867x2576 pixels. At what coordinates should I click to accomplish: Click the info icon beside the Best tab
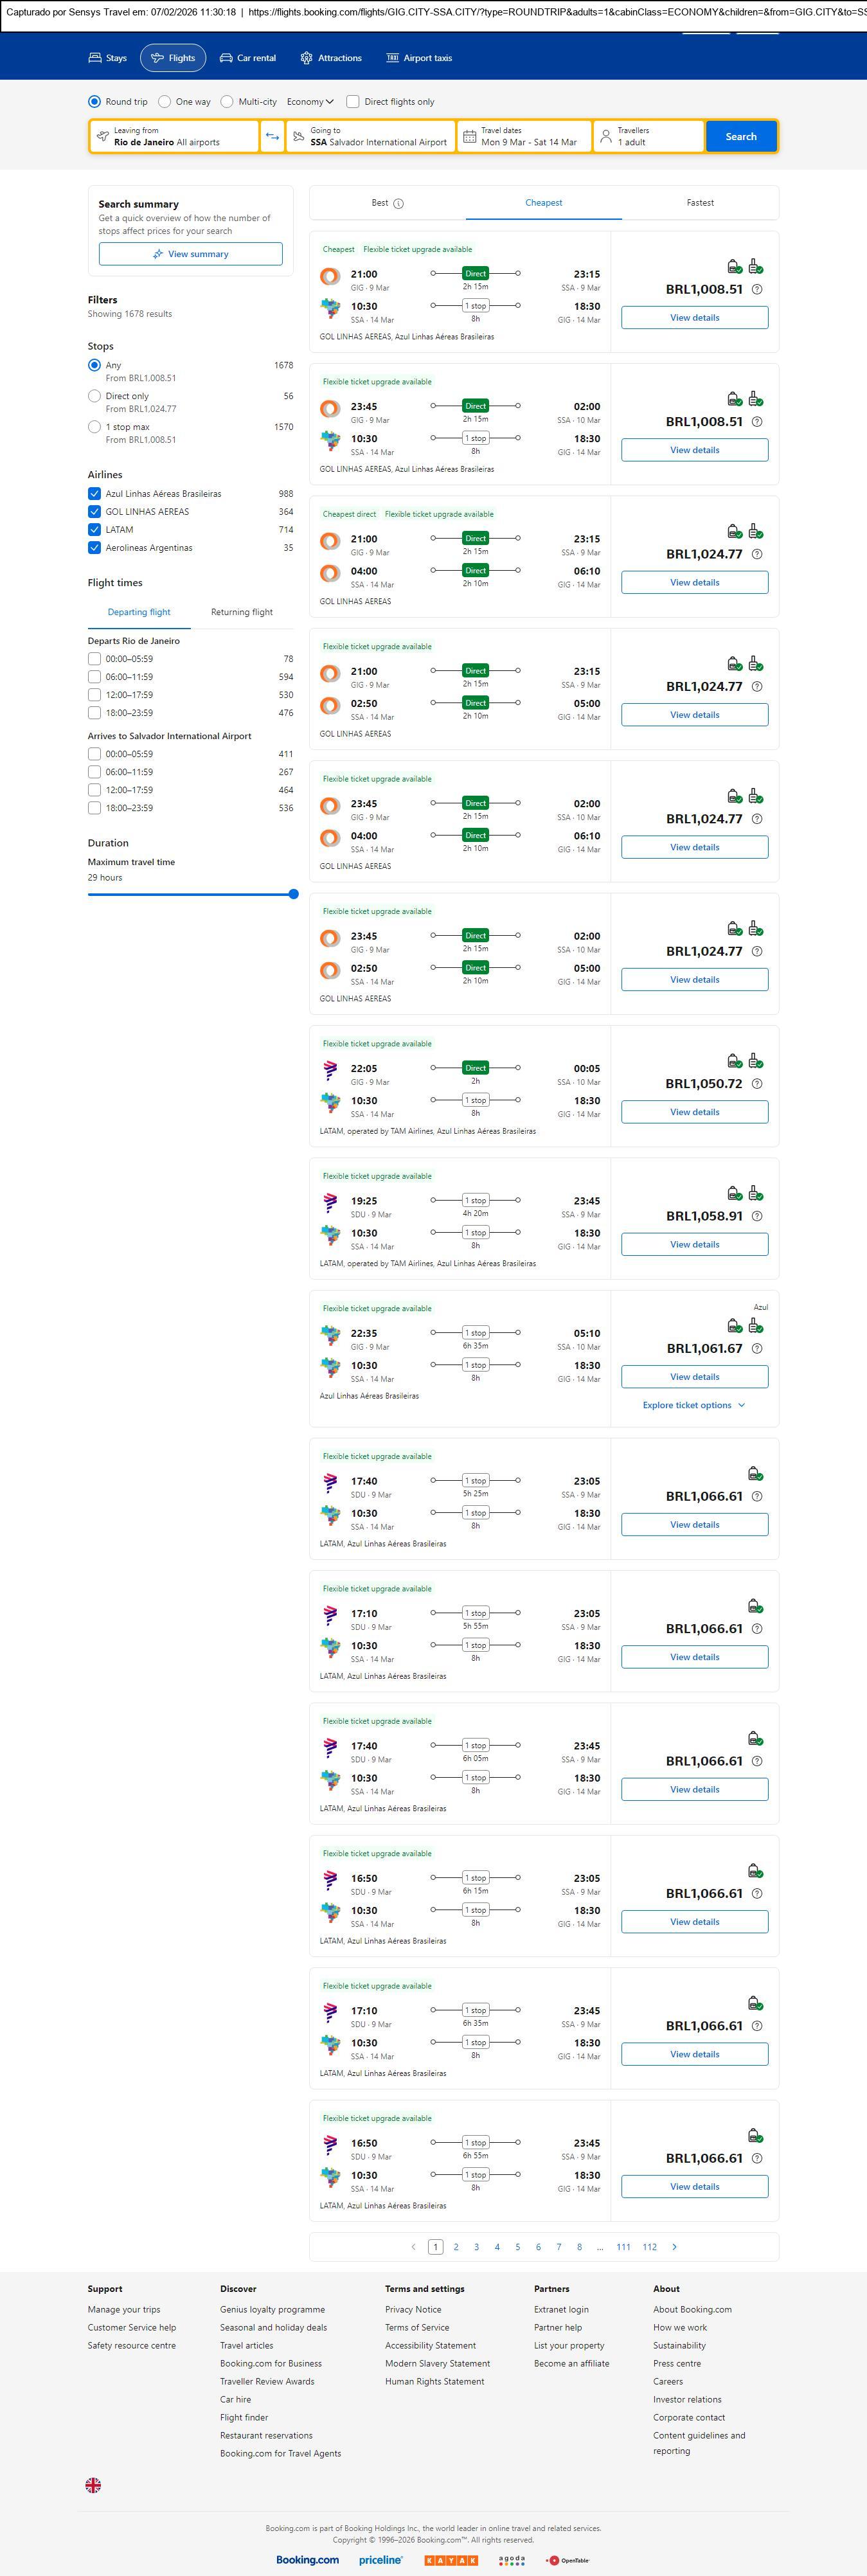tap(398, 204)
